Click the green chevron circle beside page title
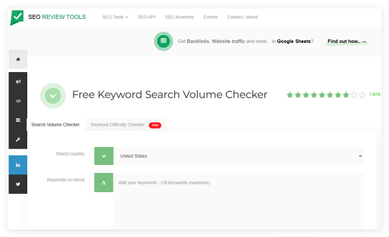389x237 pixels. tap(53, 95)
